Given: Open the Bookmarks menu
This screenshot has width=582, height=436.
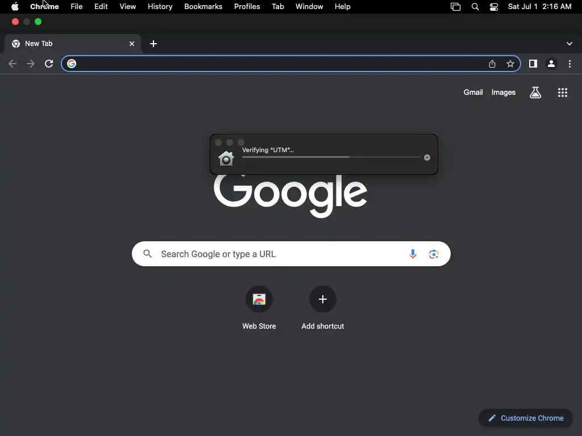Looking at the screenshot, I should point(203,7).
